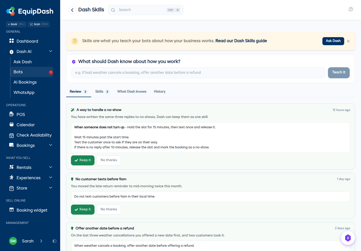Image resolution: width=361 pixels, height=251 pixels.
Task: Click the Check Availability icon
Action: pos(12,135)
